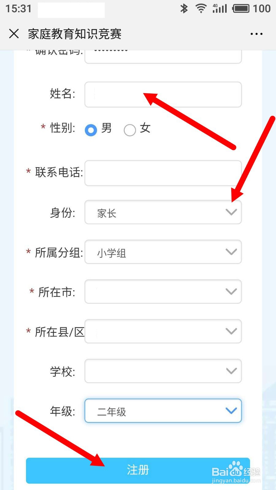Tap the 家庭教育知识竞赛 page title
276x490 pixels.
75,34
